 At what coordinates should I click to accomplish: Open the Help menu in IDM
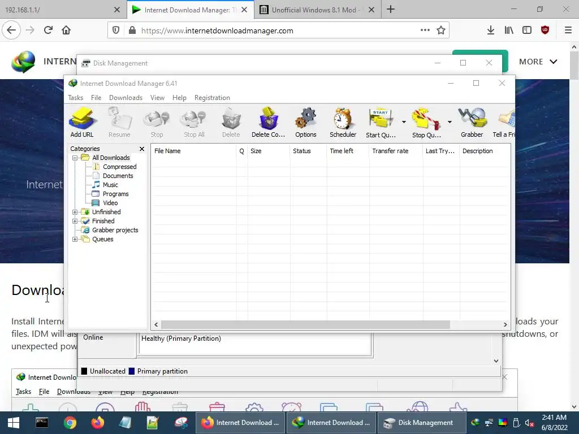point(179,98)
